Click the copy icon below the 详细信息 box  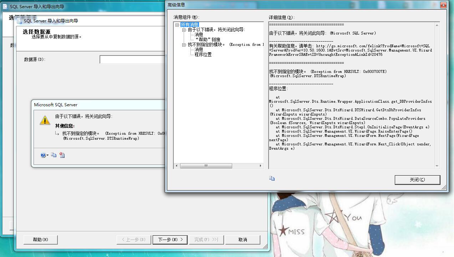click(272, 178)
